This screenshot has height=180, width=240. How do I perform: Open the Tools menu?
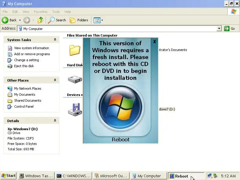(56, 12)
